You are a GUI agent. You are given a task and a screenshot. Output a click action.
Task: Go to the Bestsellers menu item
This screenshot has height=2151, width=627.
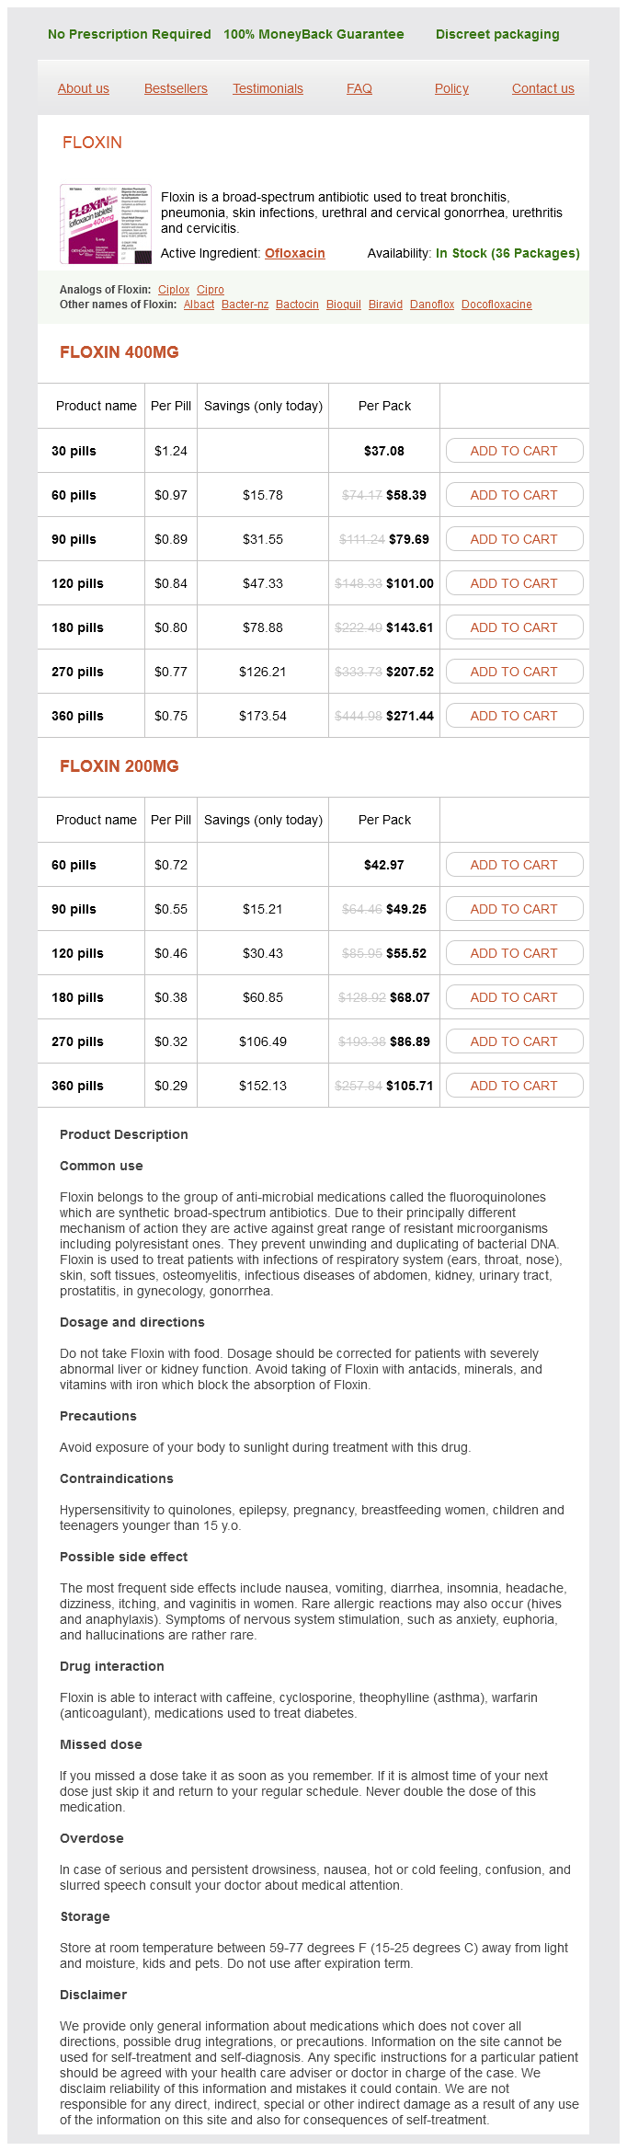pyautogui.click(x=176, y=88)
